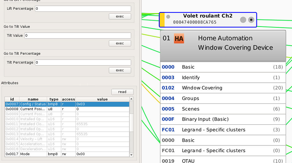The image size is (292, 163).
Task: Open the 0005 Scenes cluster
Action: point(223,109)
